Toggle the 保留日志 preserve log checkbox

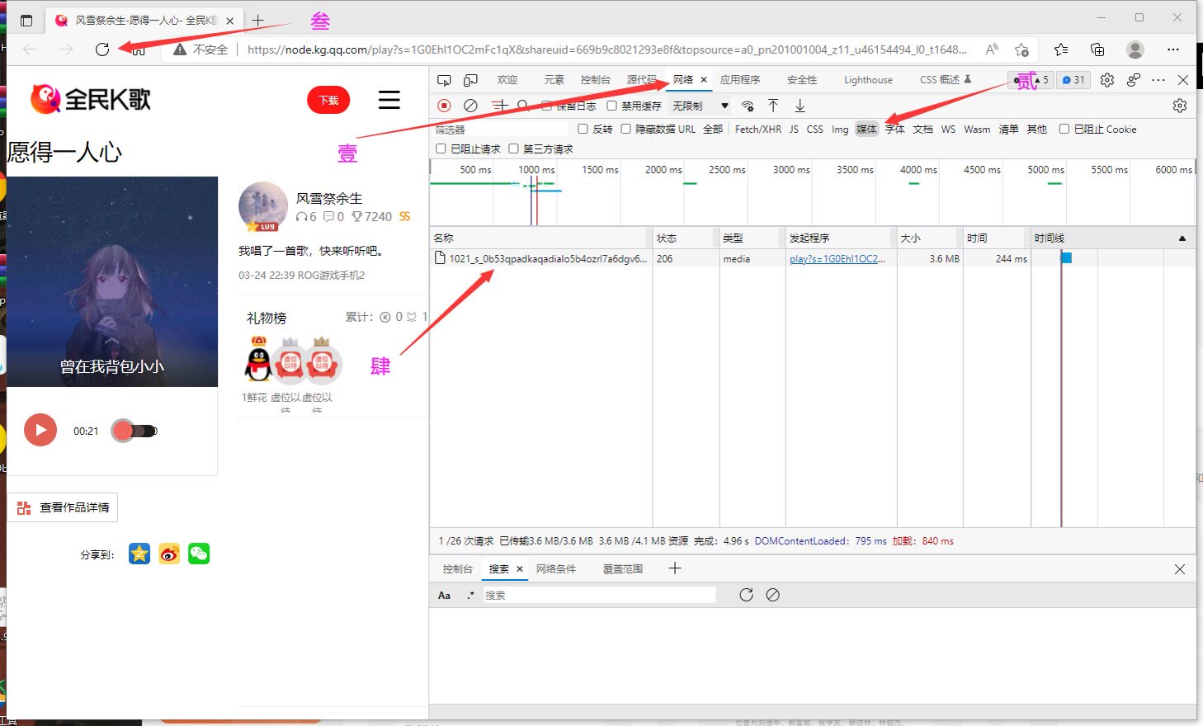(546, 106)
